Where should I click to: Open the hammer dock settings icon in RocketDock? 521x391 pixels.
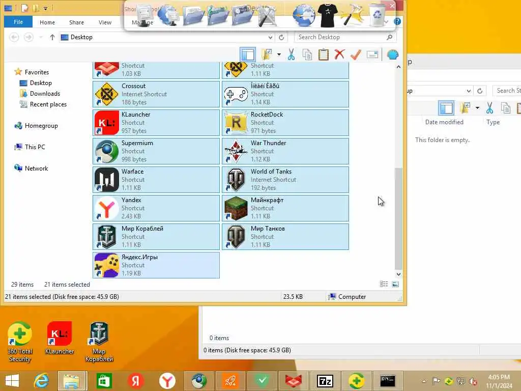click(x=352, y=15)
